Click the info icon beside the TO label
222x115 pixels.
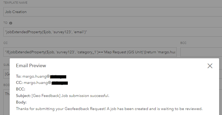(x=11, y=23)
